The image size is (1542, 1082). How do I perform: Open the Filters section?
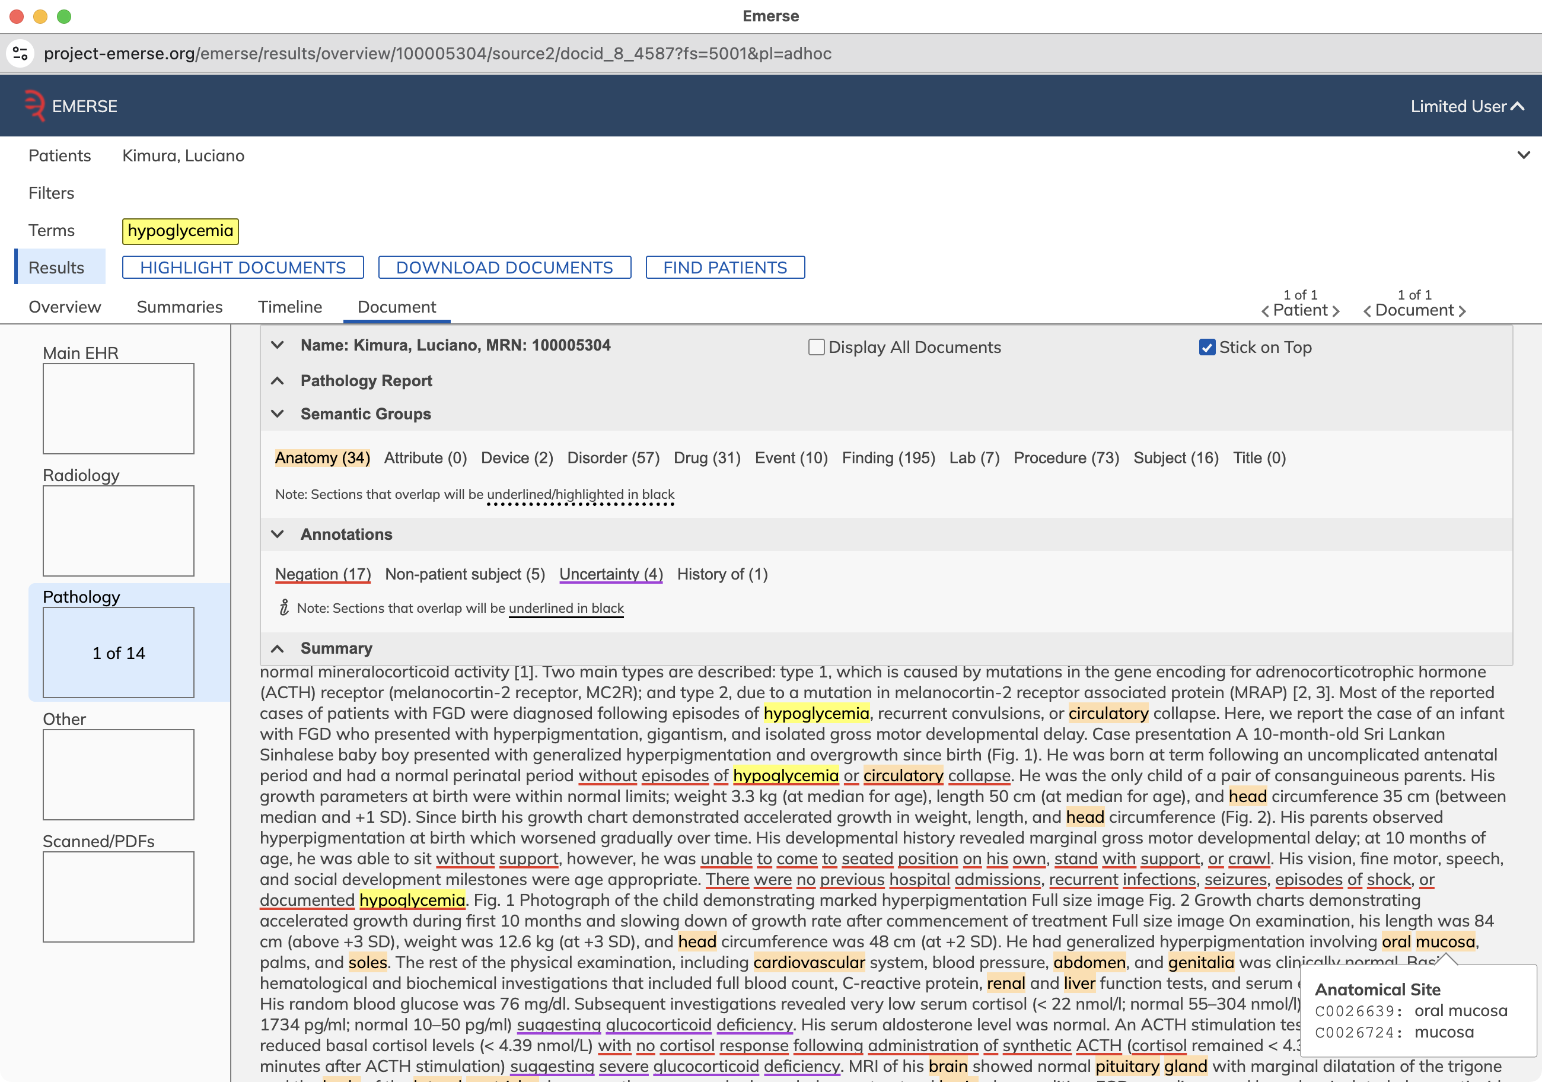tap(51, 193)
